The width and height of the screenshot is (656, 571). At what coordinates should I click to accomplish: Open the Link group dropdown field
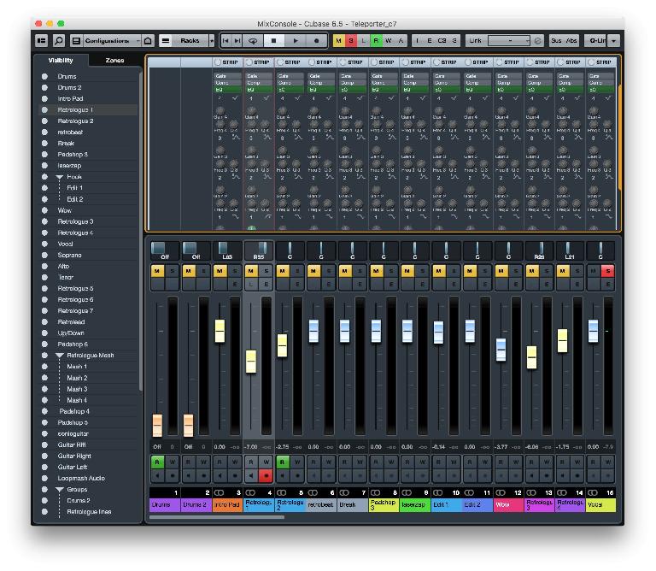[510, 41]
